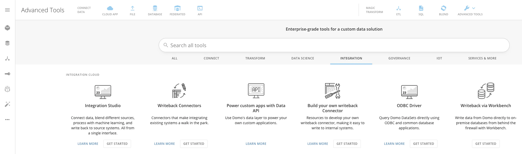Open the hamburger menu
522x154 pixels.
coord(7,10)
